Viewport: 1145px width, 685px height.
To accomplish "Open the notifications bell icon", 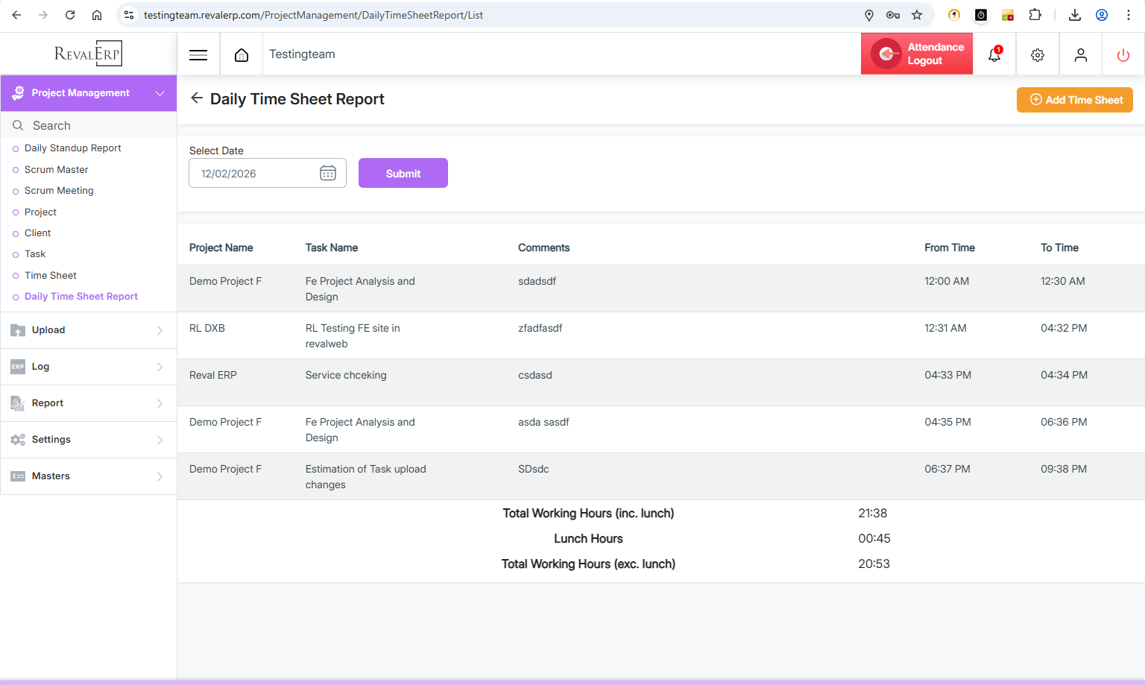I will point(994,54).
